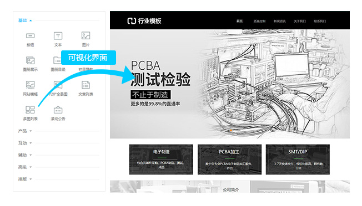Expand the 互动 section
Screen dimensions: 362x206
coord(25,143)
